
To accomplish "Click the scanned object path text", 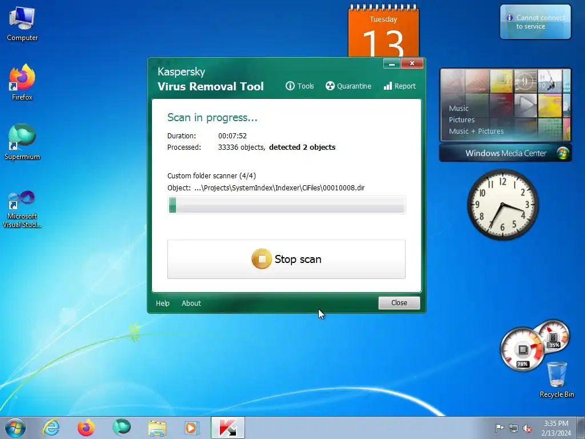I will pyautogui.click(x=279, y=187).
